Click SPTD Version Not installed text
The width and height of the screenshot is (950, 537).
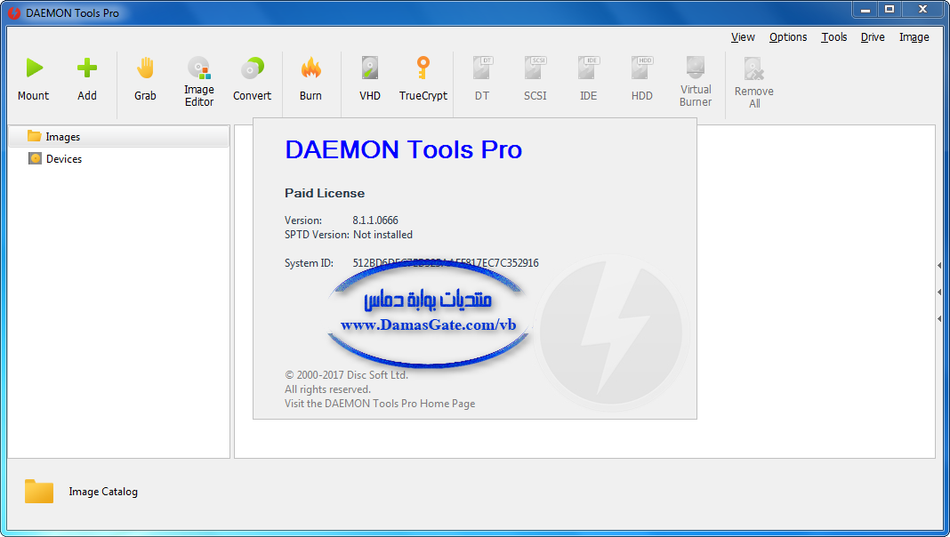[349, 235]
